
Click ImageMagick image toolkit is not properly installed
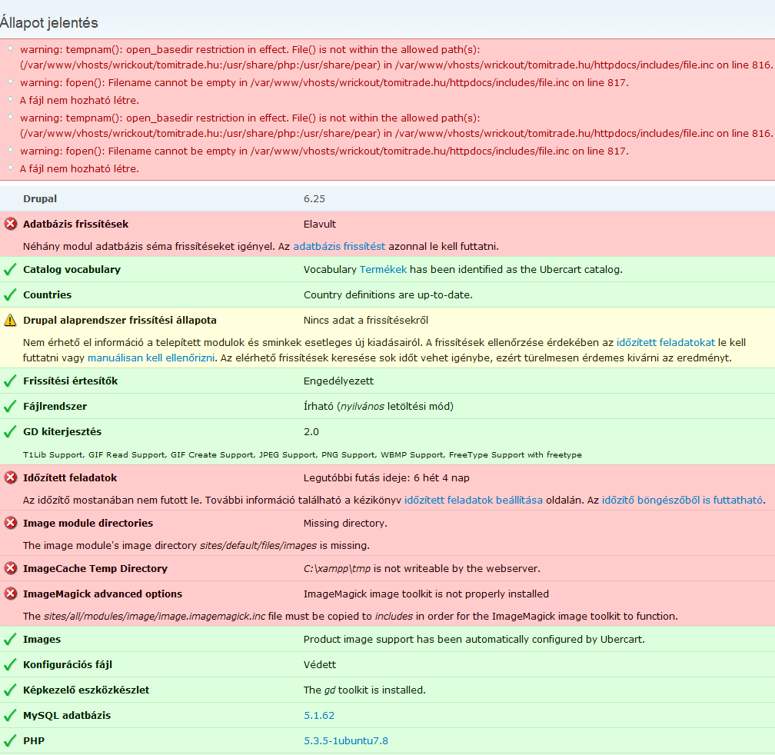click(426, 594)
